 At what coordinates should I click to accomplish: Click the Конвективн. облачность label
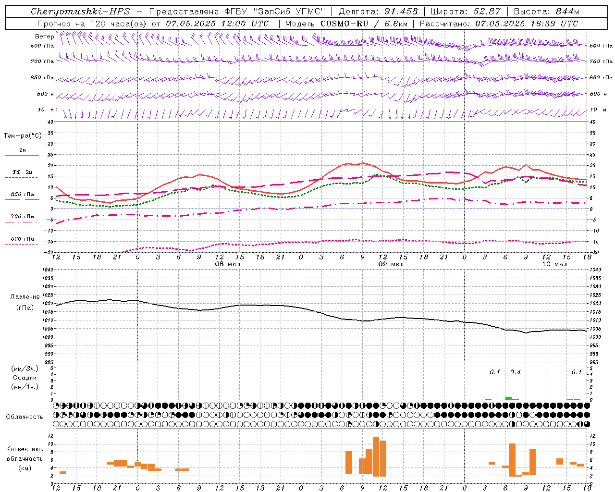click(25, 454)
